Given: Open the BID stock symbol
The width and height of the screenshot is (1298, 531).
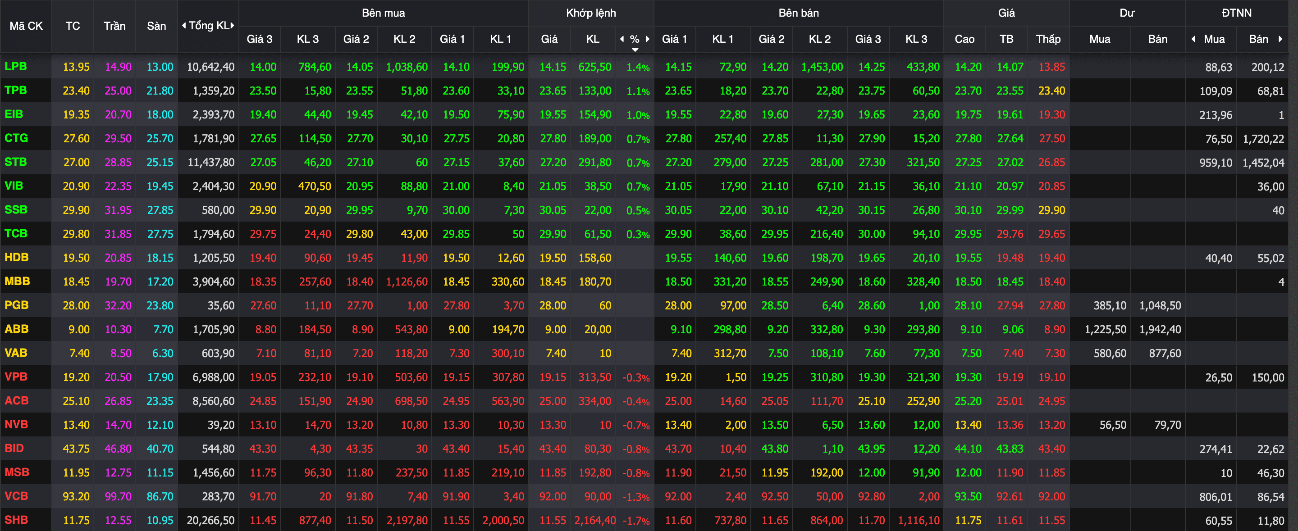Looking at the screenshot, I should [x=14, y=448].
